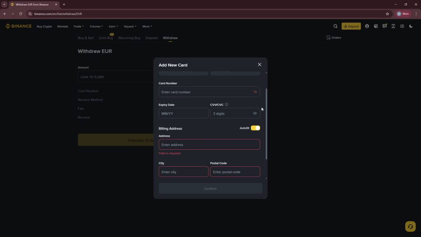
Task: Expand the Trade menu
Action: pos(79,26)
